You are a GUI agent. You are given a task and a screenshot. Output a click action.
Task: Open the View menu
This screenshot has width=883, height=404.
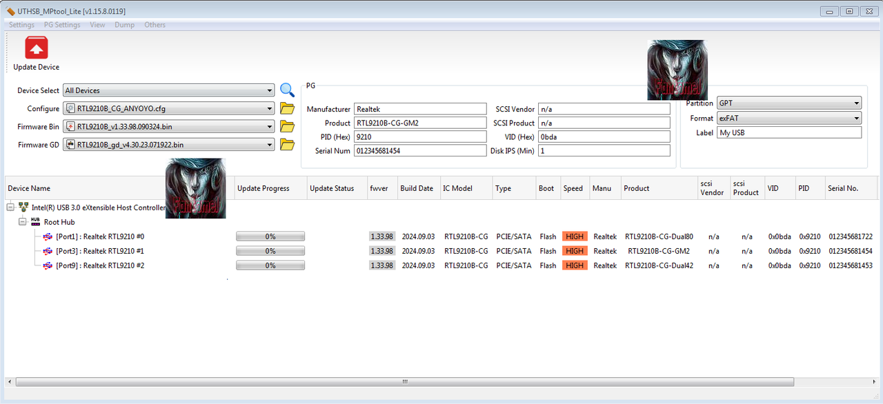tap(97, 25)
